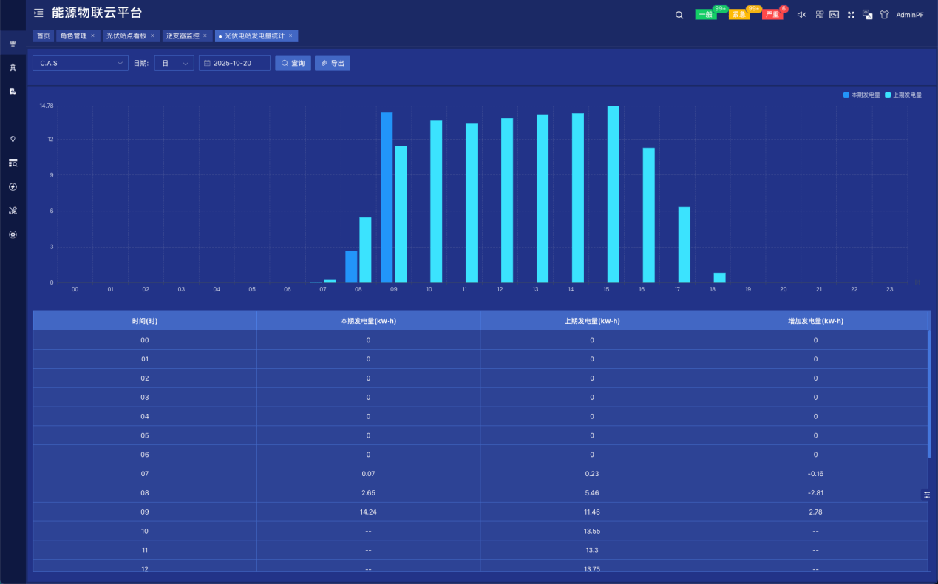This screenshot has height=584, width=938.
Task: Open the wrench tools sidebar icon
Action: click(x=13, y=211)
